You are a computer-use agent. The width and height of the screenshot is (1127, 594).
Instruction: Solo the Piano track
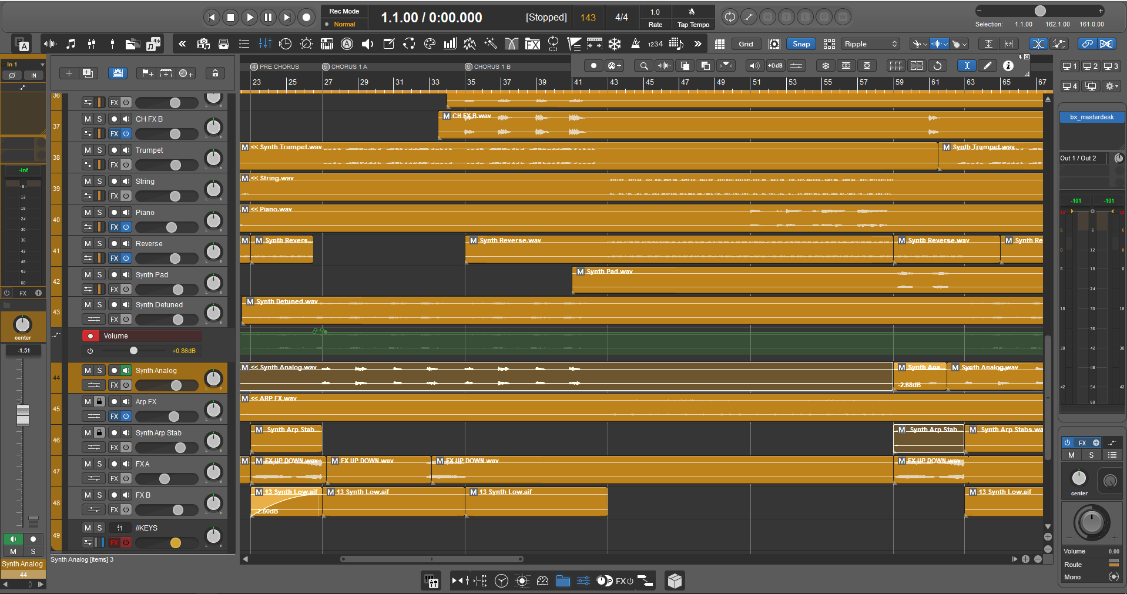click(x=99, y=212)
